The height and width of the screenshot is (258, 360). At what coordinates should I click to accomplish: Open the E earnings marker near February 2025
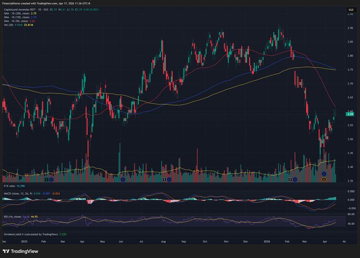pyautogui.click(x=46, y=180)
